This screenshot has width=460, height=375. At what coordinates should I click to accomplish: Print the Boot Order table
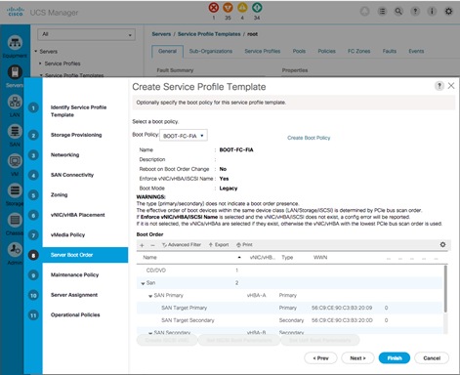point(244,245)
